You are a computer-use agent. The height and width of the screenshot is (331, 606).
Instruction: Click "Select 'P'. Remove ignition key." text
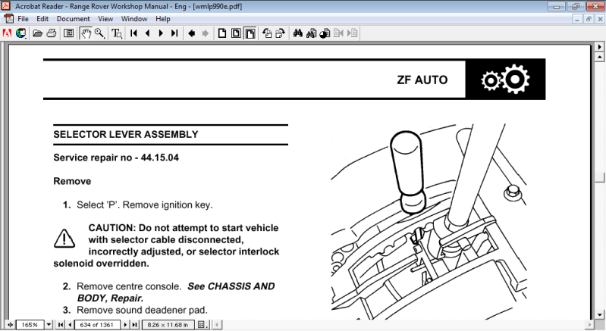tap(145, 205)
